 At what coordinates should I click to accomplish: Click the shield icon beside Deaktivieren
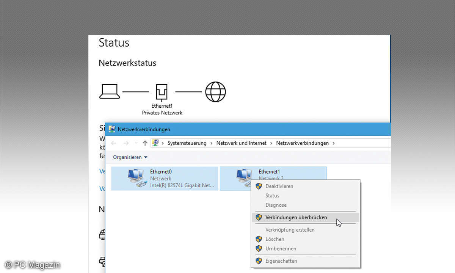[259, 186]
